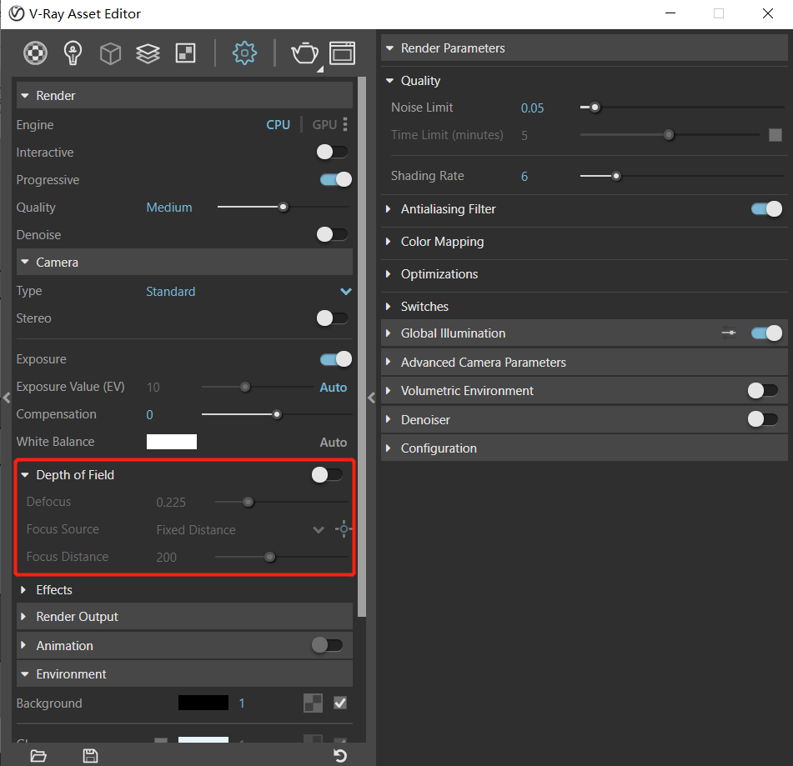Open the Textures checker icon
This screenshot has height=766, width=793.
coord(186,53)
